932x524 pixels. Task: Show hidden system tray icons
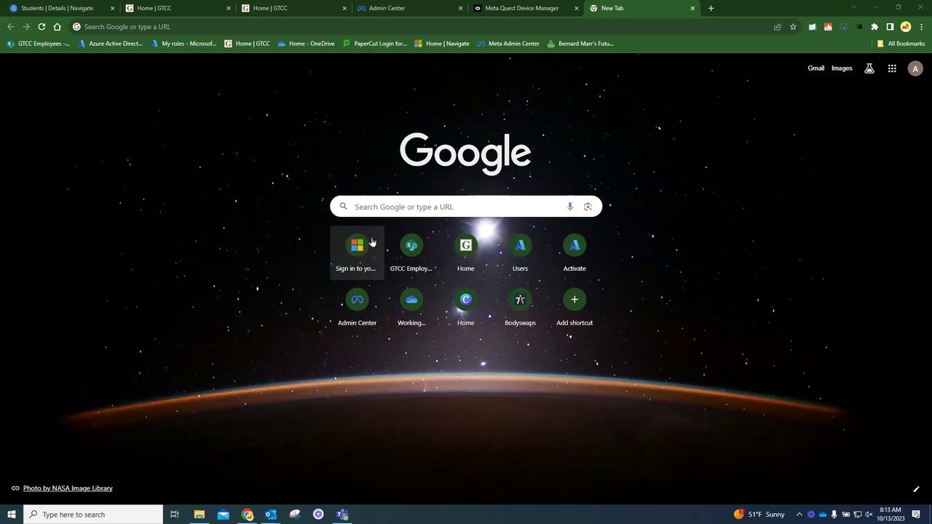[799, 515]
